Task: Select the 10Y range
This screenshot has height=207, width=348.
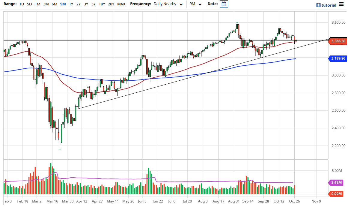Action: (101, 4)
